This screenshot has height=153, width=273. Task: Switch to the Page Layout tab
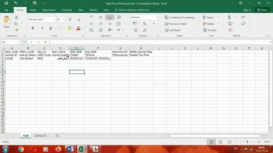click(49, 10)
